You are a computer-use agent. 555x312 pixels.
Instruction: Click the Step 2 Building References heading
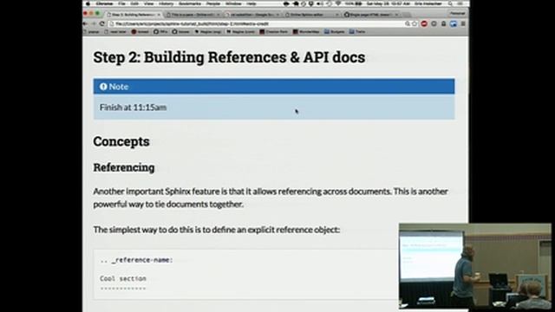tap(229, 57)
